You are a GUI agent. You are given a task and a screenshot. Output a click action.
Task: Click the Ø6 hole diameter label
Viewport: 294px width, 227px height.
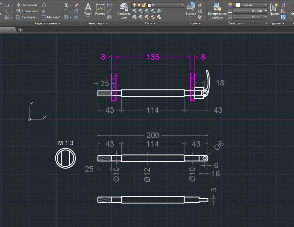219,146
